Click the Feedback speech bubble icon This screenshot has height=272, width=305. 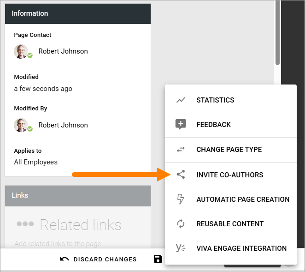(181, 124)
